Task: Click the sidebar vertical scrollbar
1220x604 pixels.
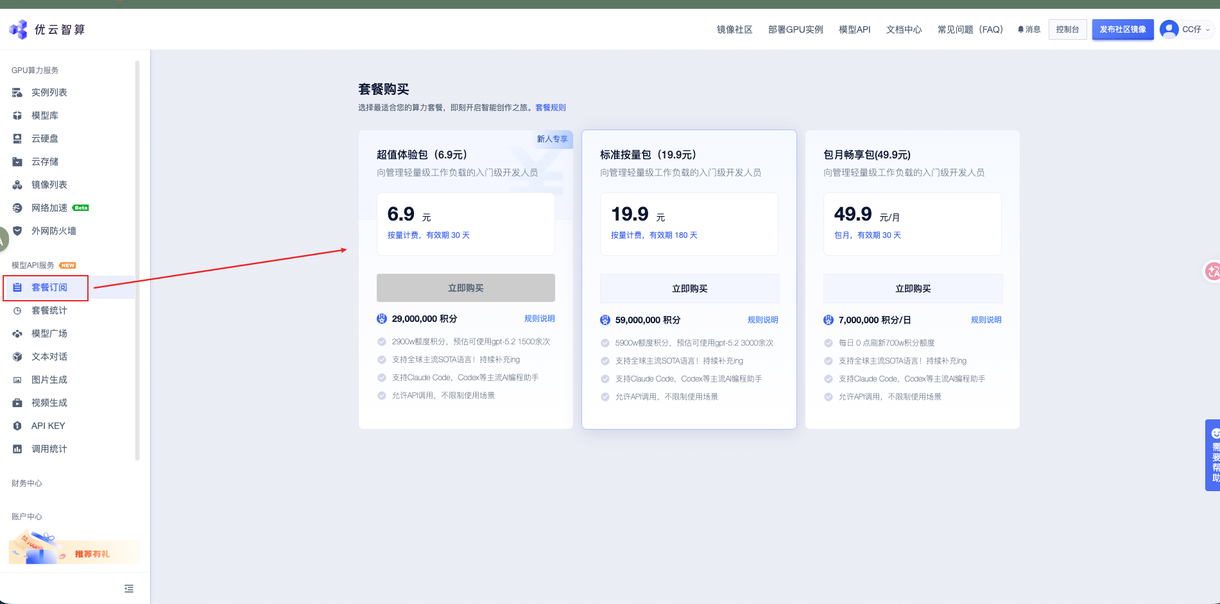Action: coord(137,256)
